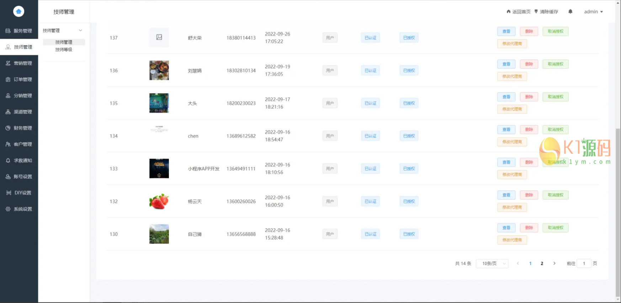The image size is (621, 303).
Task: Go to the next page arrow
Action: [x=554, y=263]
